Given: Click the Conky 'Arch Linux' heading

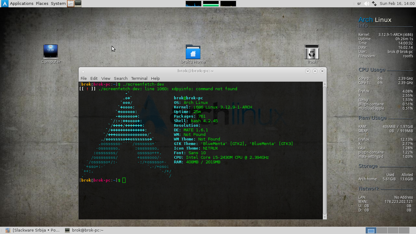Looking at the screenshot, I should 375,20.
